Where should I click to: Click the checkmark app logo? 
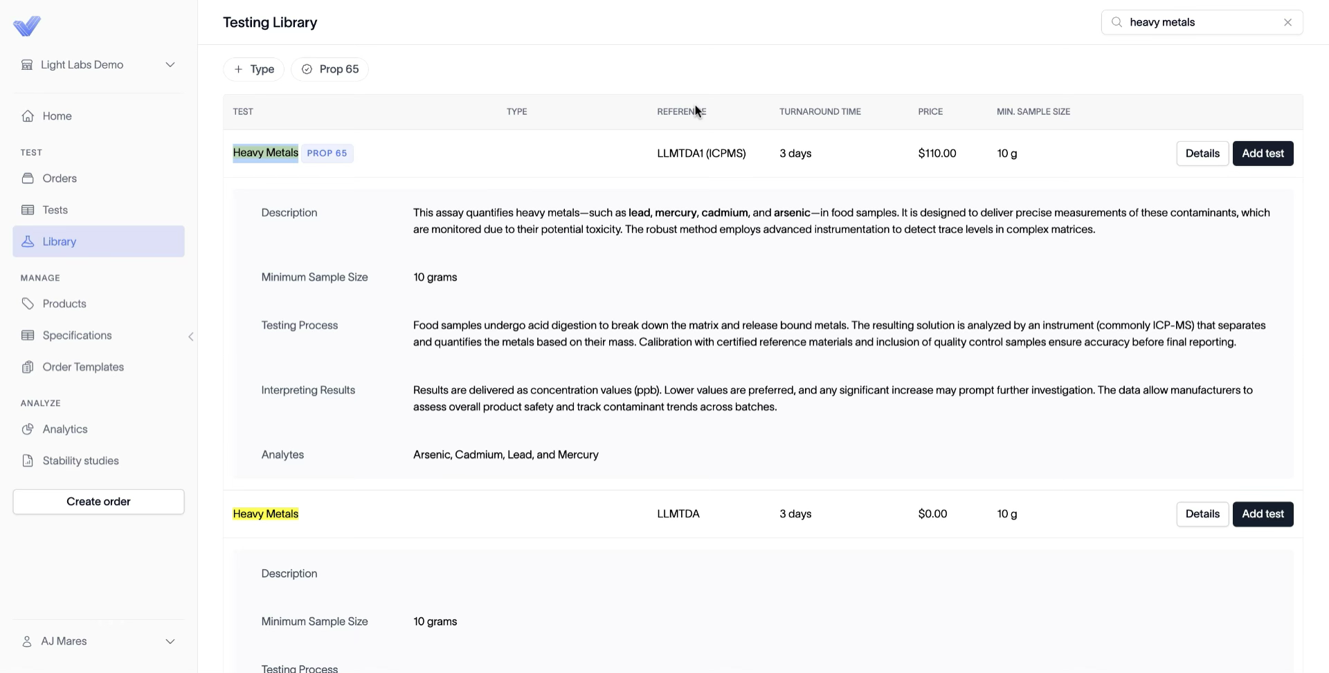tap(27, 26)
